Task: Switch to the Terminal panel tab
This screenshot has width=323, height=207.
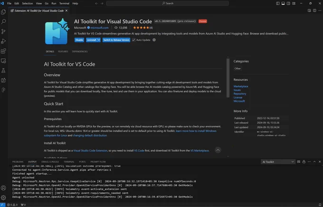Action: [69, 162]
